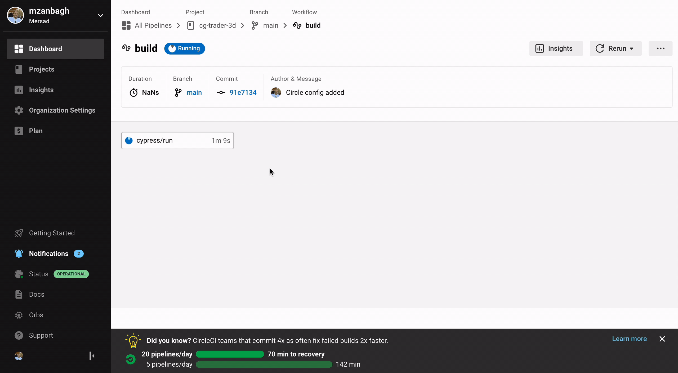The height and width of the screenshot is (373, 678).
Task: Open the Insights panel button
Action: tap(555, 48)
